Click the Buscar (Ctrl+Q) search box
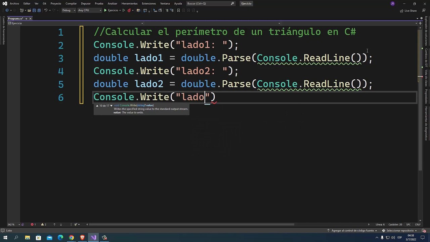 [211, 3]
